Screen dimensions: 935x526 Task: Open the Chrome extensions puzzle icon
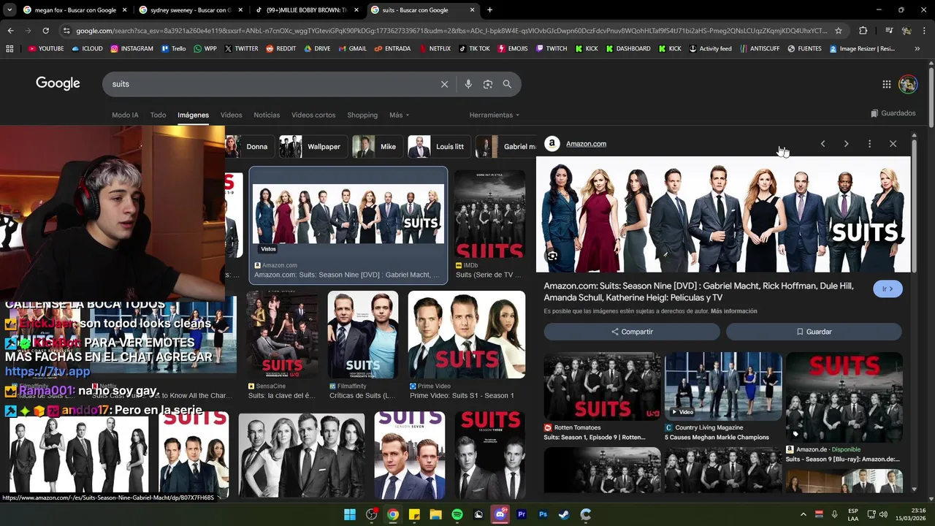coord(863,31)
